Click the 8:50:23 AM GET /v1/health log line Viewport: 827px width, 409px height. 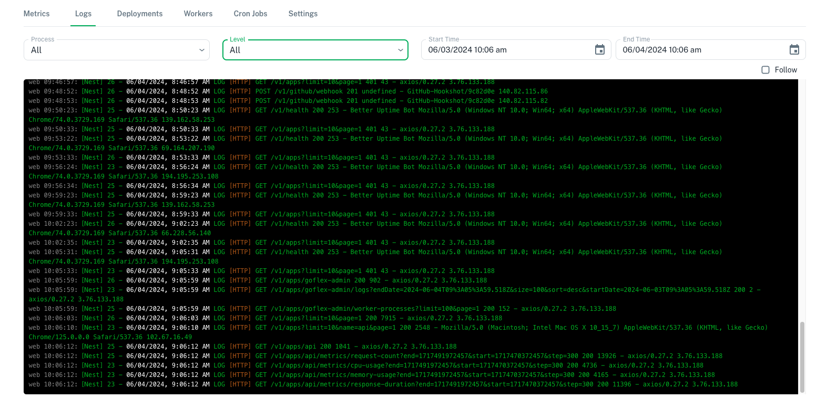(375, 115)
